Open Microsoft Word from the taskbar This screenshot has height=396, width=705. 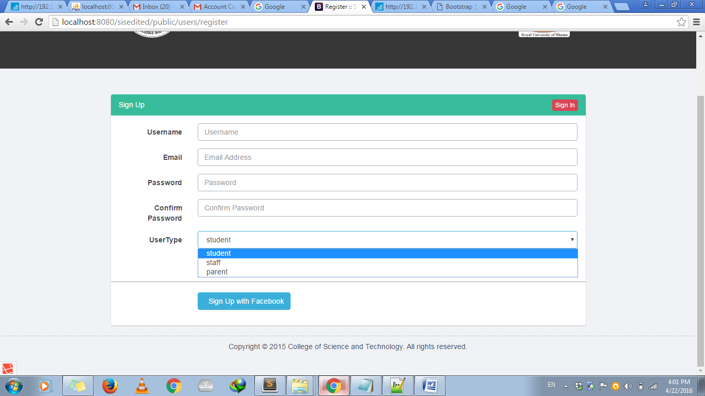coord(429,386)
